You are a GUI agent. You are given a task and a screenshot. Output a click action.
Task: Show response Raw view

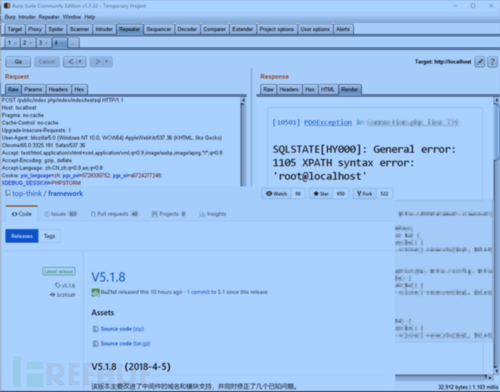point(268,89)
